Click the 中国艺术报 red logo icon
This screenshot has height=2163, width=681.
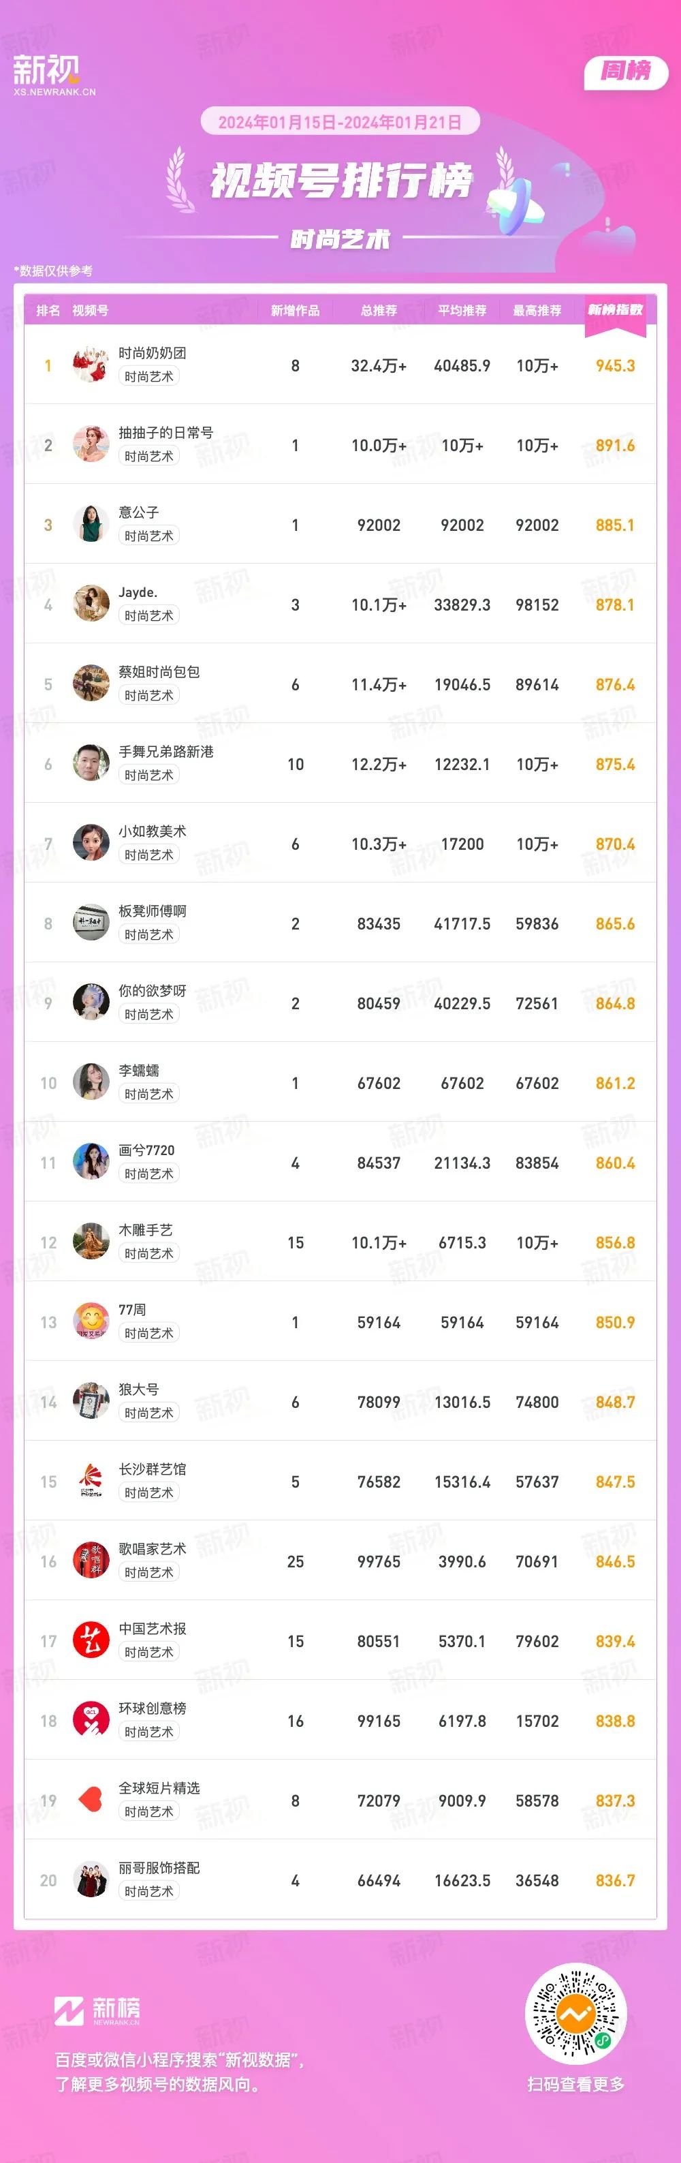(91, 1641)
